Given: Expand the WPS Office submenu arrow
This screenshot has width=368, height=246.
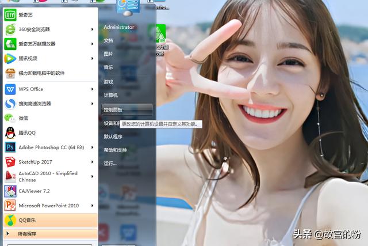Looking at the screenshot, I should click(x=92, y=89).
